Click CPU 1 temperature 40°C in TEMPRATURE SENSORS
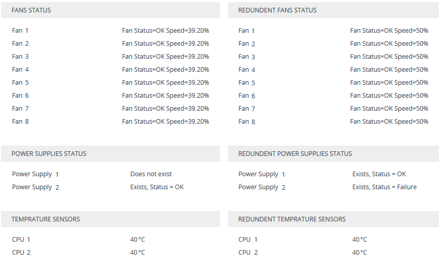 pyautogui.click(x=138, y=240)
